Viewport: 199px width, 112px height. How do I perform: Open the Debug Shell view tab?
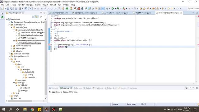pyautogui.click(x=110, y=88)
